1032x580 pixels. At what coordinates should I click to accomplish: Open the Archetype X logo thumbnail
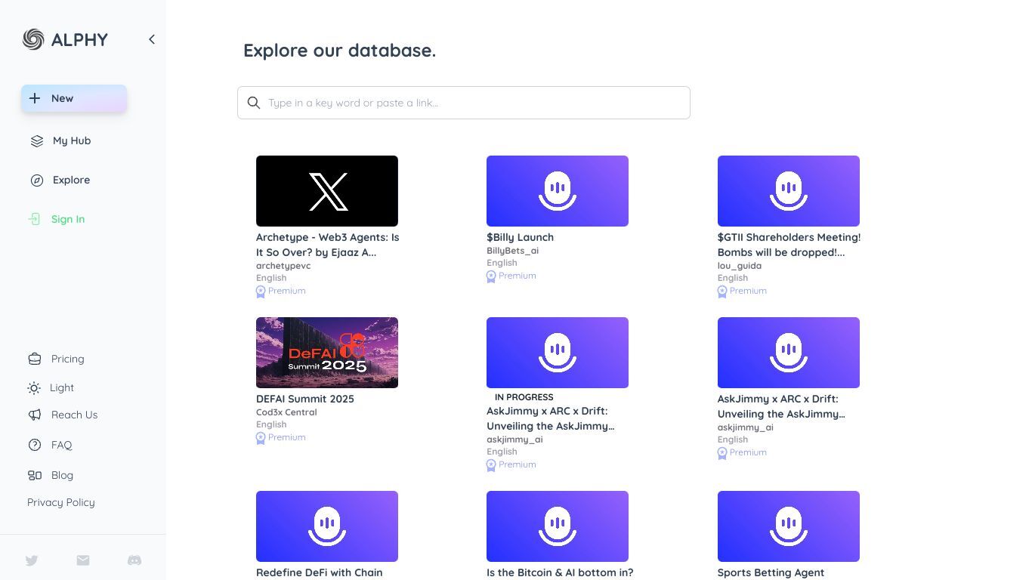click(327, 191)
